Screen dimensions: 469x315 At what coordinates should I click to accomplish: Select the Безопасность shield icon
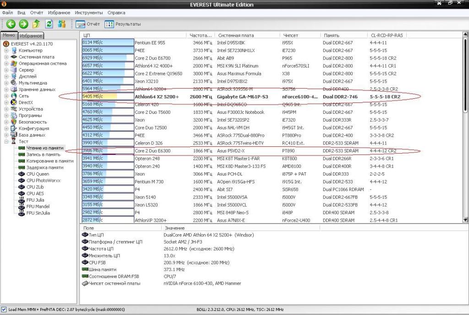click(x=14, y=122)
